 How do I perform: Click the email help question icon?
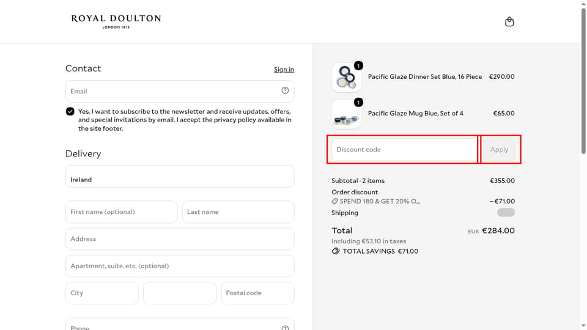[x=286, y=90]
